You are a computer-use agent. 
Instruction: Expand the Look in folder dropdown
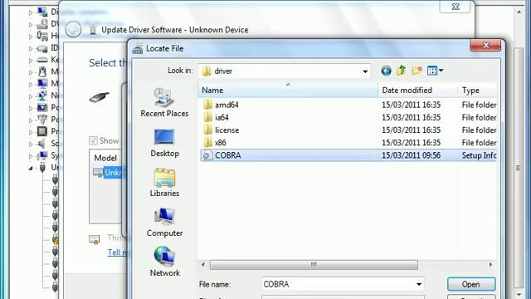tap(365, 71)
